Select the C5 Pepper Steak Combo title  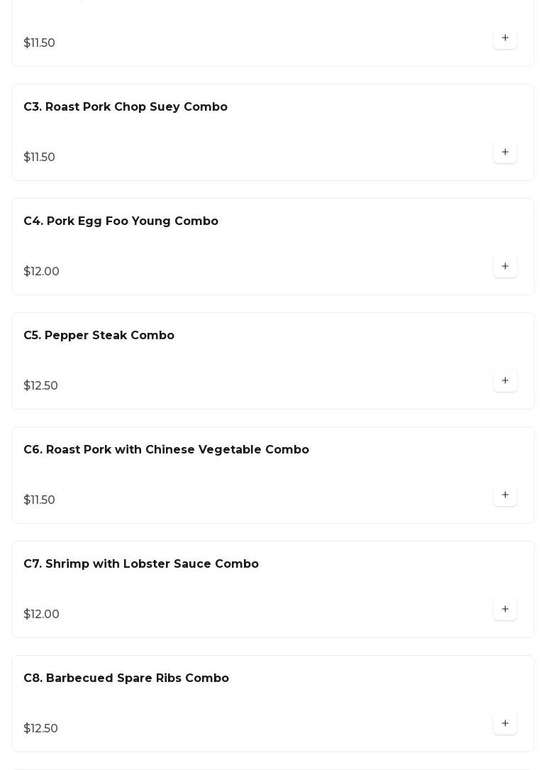(99, 336)
